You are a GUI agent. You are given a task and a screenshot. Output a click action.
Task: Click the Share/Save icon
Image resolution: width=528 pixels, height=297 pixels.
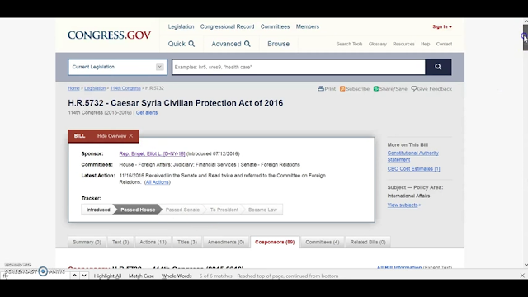tap(376, 88)
